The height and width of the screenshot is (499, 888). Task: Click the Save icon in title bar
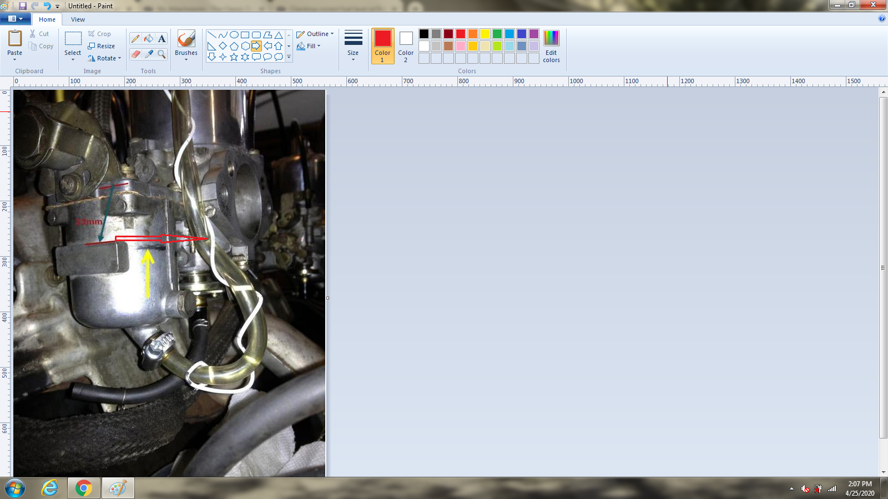point(23,6)
